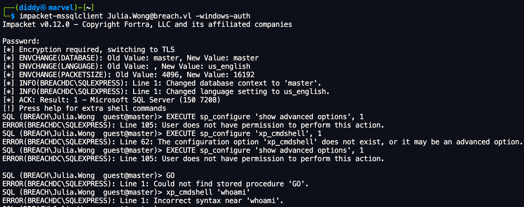This screenshot has height=207, width=524.
Task: Click the 'Encryption required, switching to TLS' line
Action: pos(97,50)
